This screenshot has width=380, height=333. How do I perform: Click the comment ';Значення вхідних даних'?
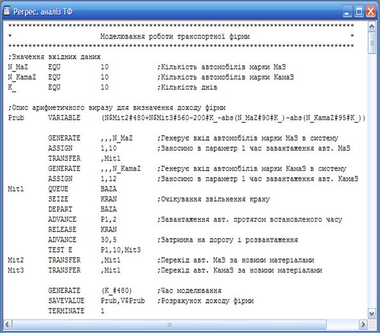tap(55, 57)
